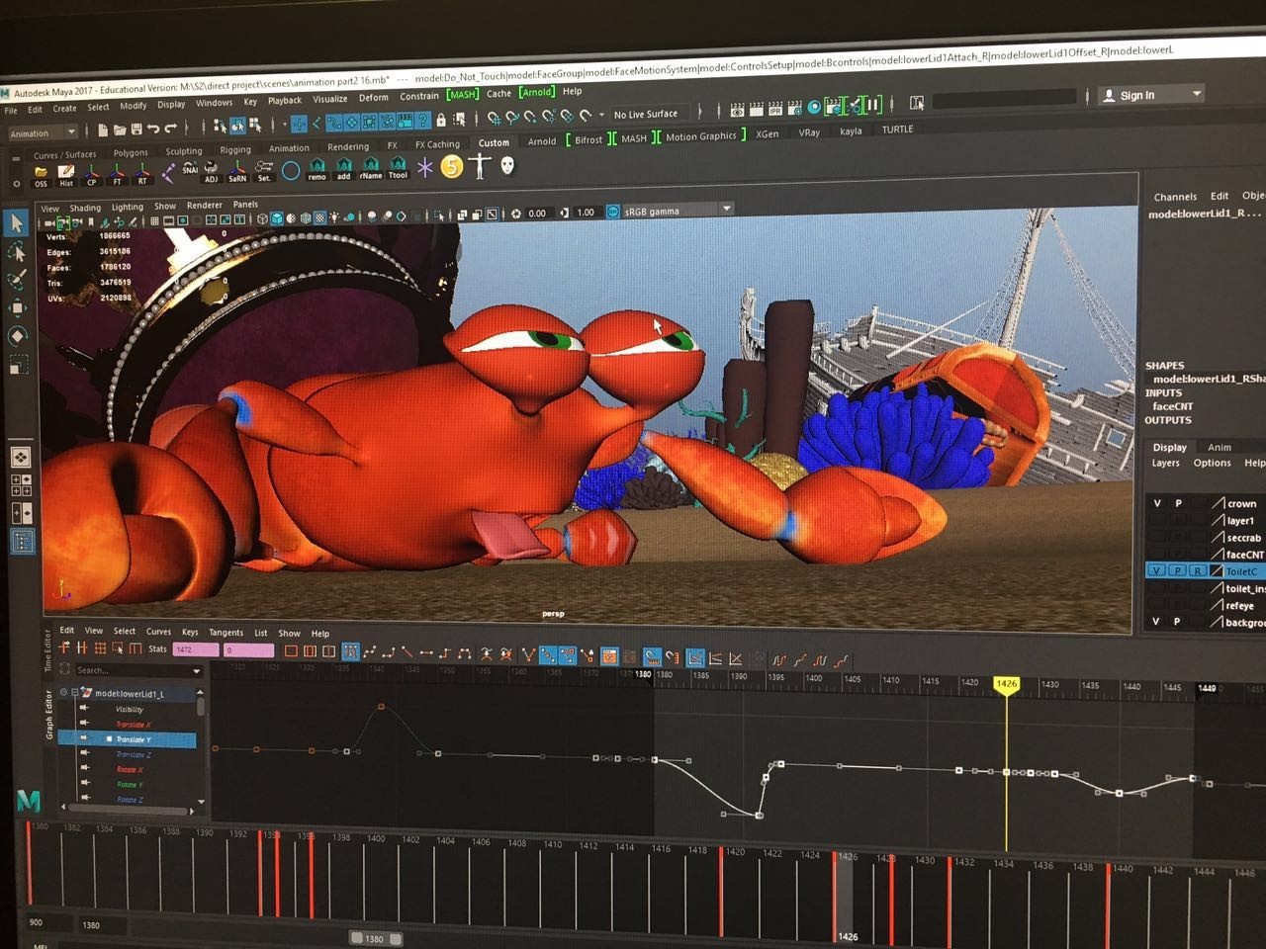The image size is (1266, 949).
Task: Click the lock selection padlock icon
Action: (441, 121)
